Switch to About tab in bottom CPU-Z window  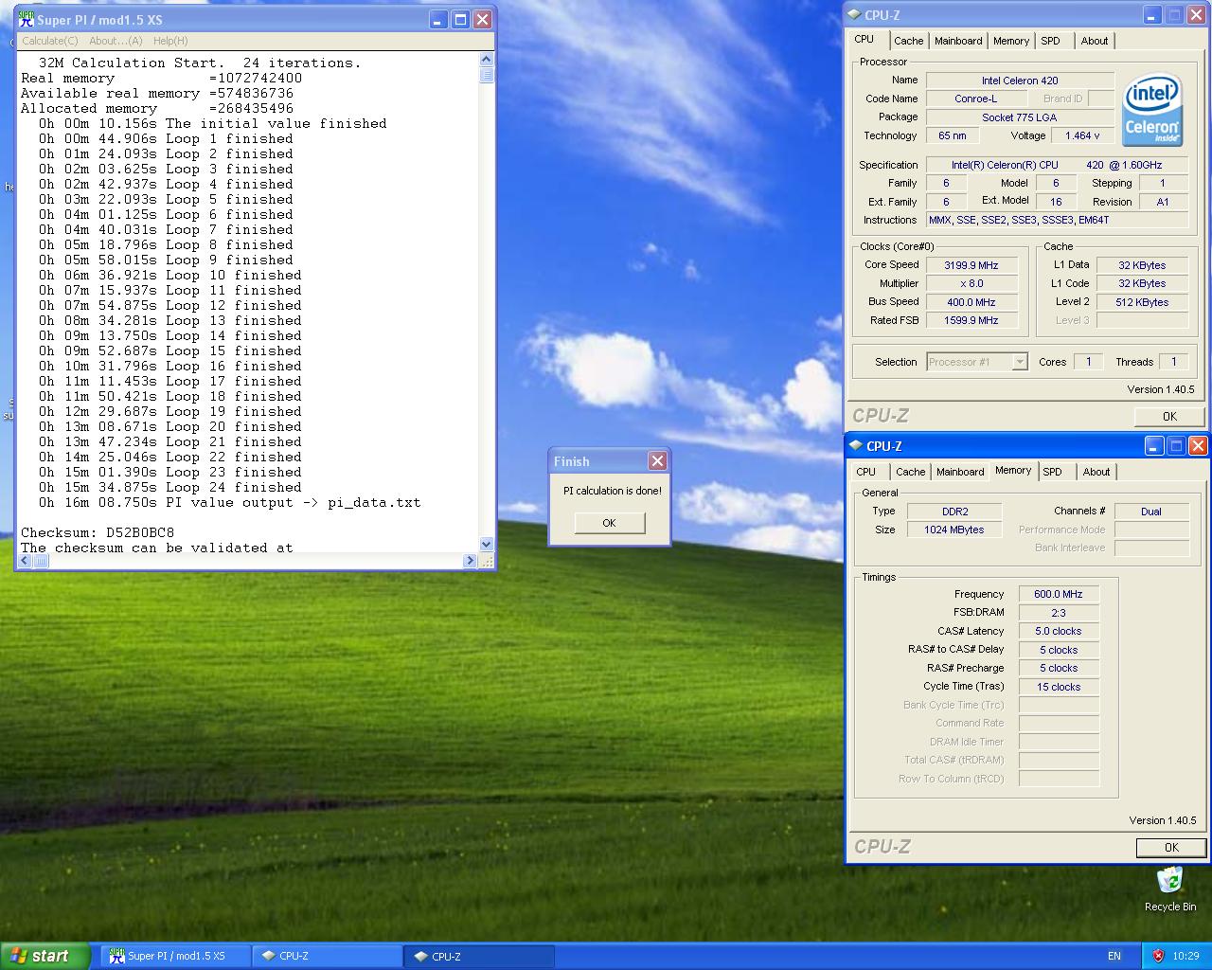(x=1096, y=472)
